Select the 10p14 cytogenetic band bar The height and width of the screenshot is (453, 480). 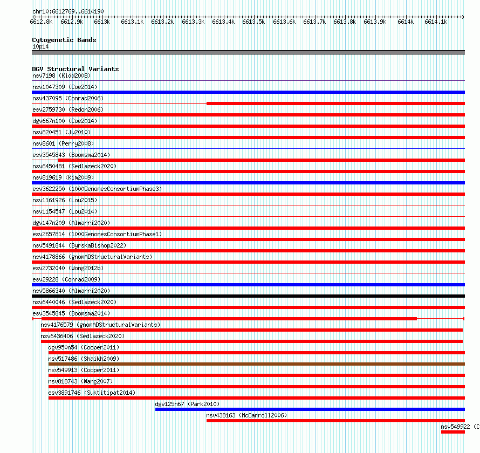[248, 52]
